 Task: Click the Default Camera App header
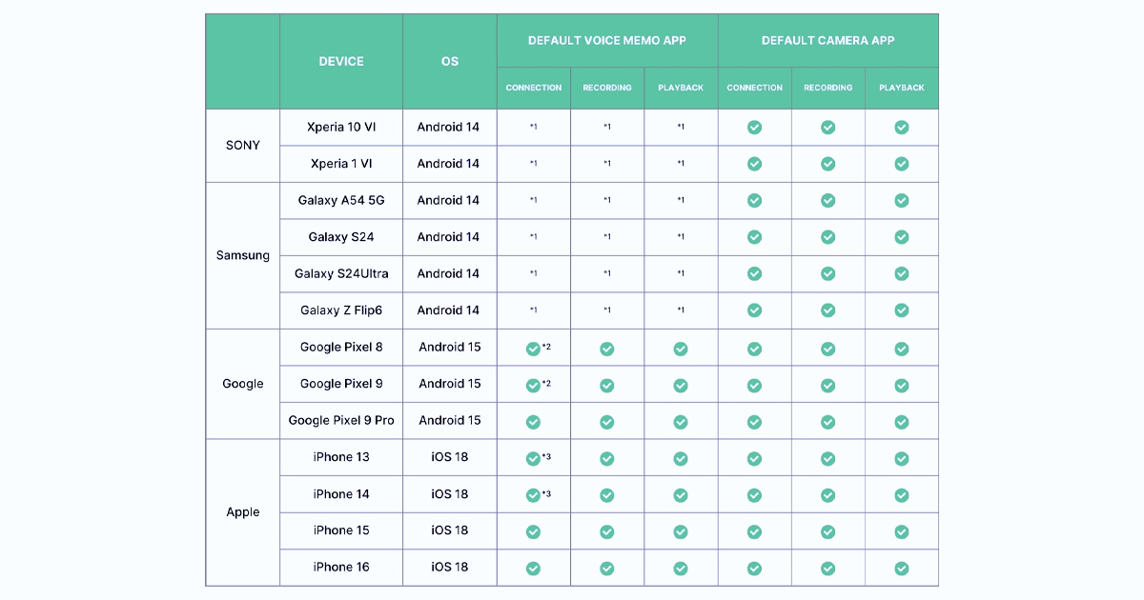pyautogui.click(x=827, y=40)
